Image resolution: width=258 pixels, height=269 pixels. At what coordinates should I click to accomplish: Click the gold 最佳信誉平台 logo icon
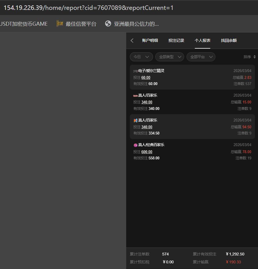pyautogui.click(x=59, y=23)
